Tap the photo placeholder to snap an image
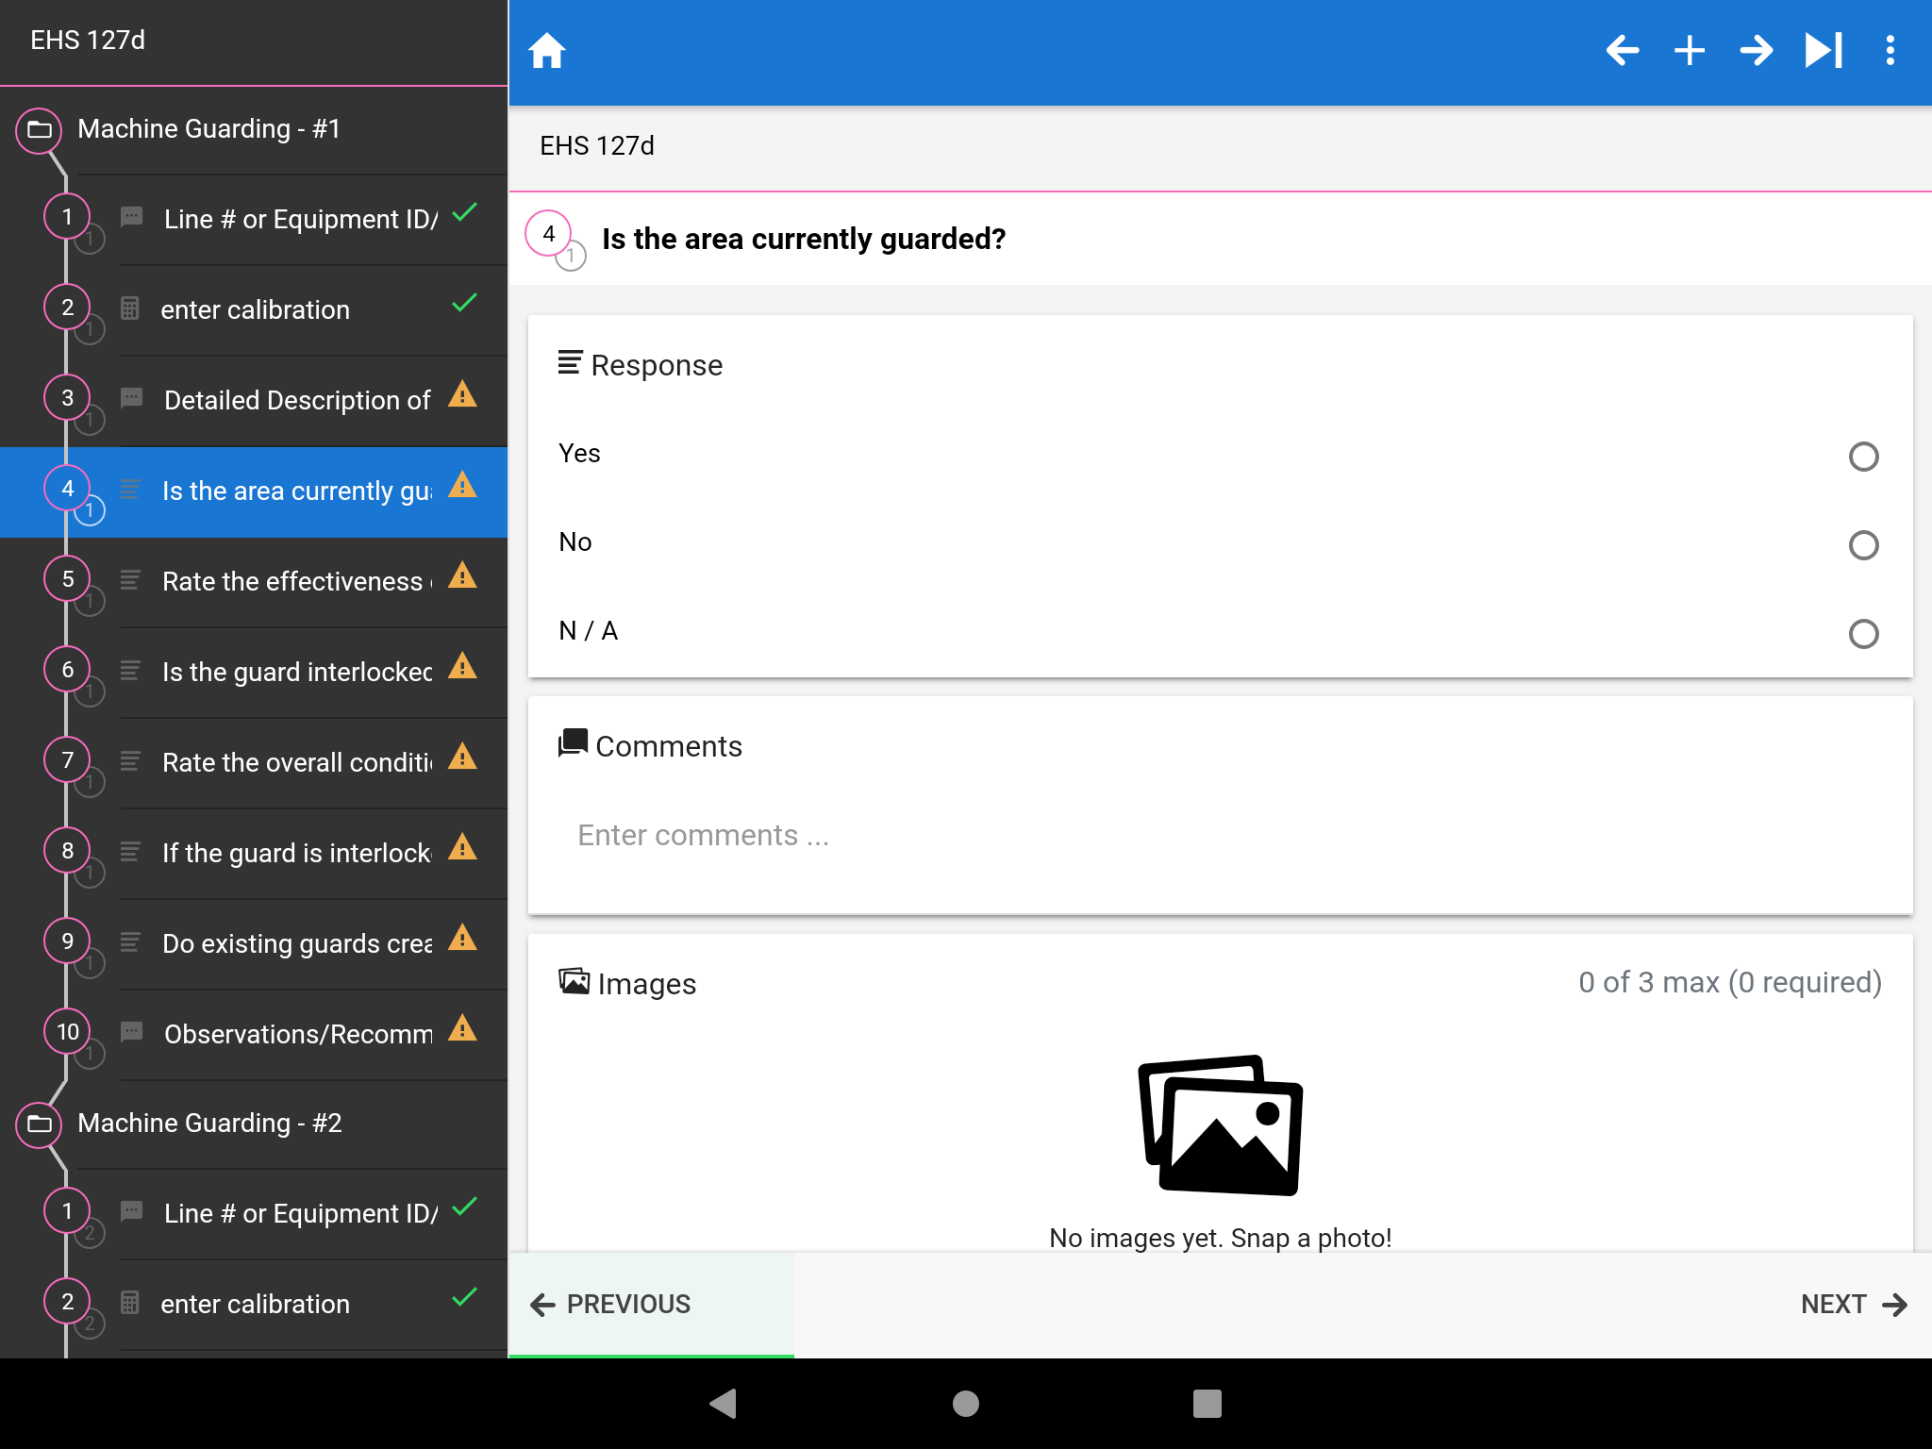Screen dimensions: 1932x1449 [x=1221, y=1124]
